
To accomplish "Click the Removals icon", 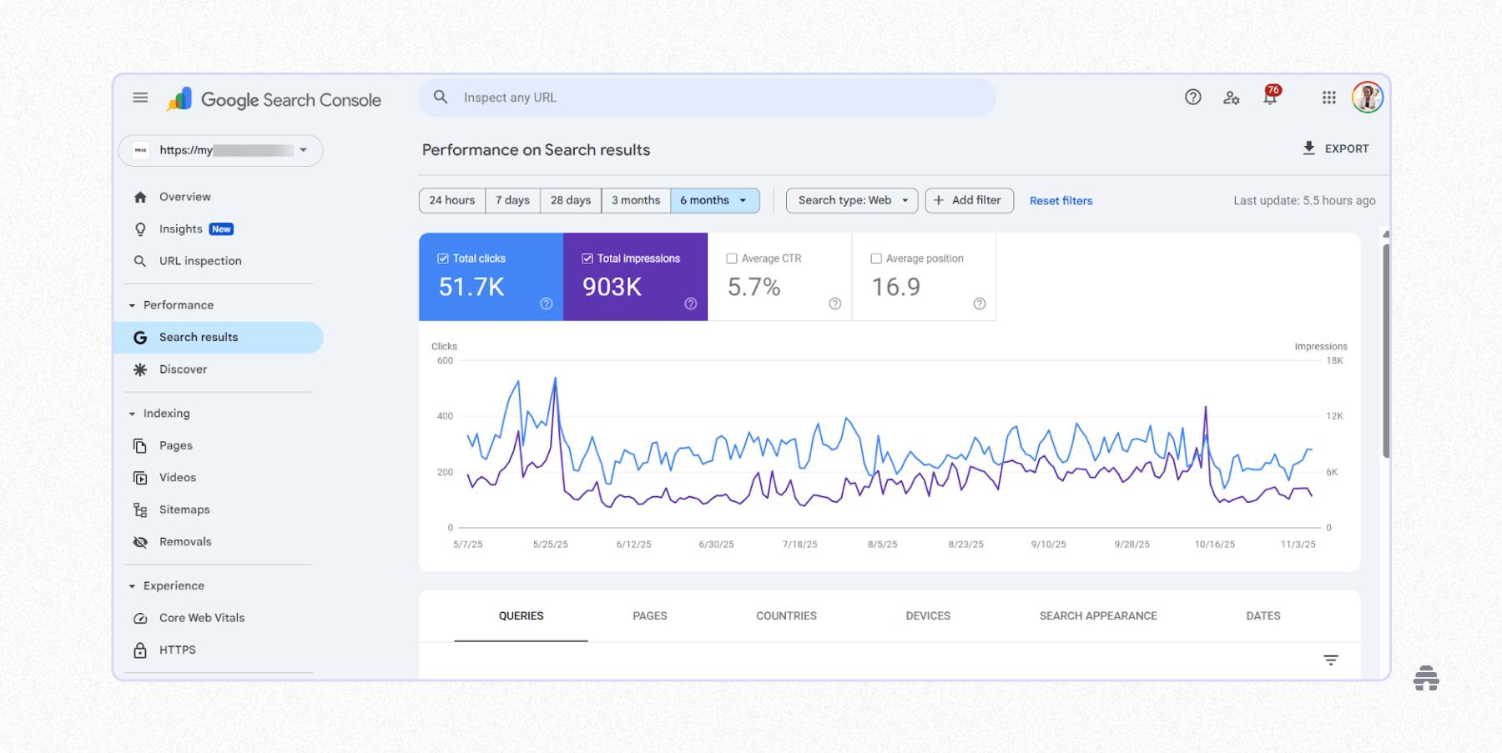I will coord(140,542).
